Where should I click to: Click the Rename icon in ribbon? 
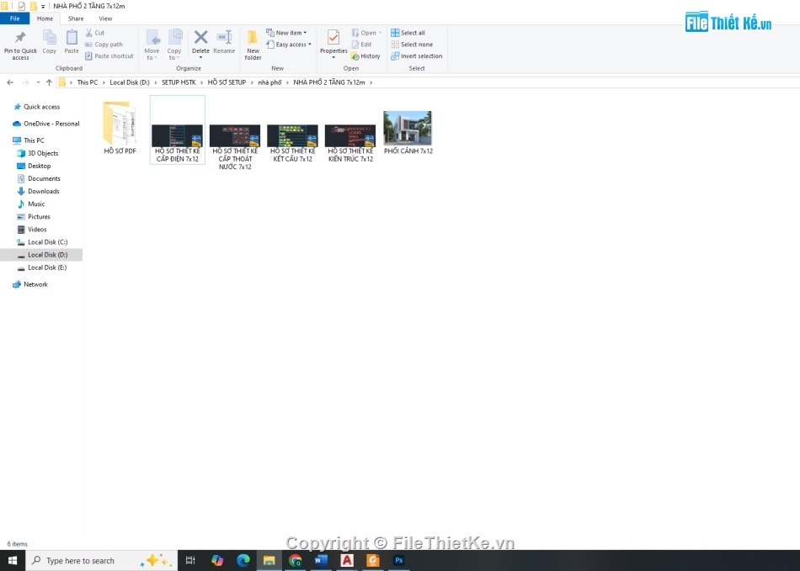[x=224, y=39]
